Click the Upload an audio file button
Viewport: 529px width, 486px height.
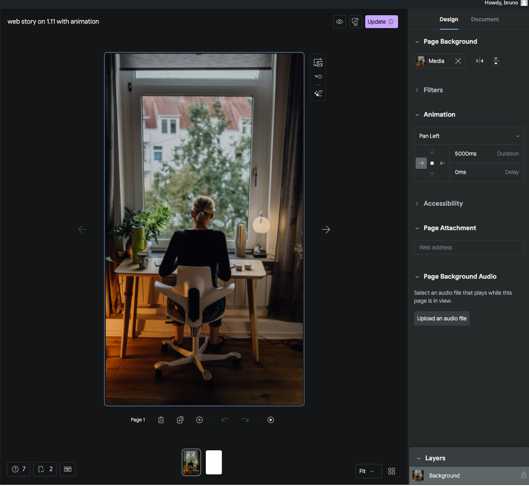click(441, 318)
